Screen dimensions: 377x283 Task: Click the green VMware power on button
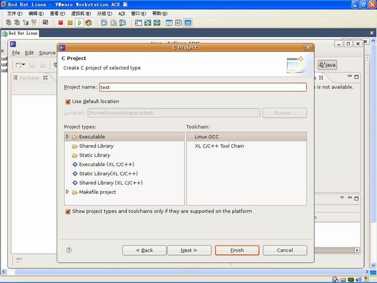pyautogui.click(x=80, y=23)
